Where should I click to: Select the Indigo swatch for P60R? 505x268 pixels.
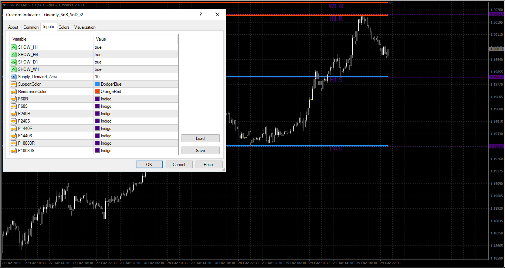click(98, 99)
